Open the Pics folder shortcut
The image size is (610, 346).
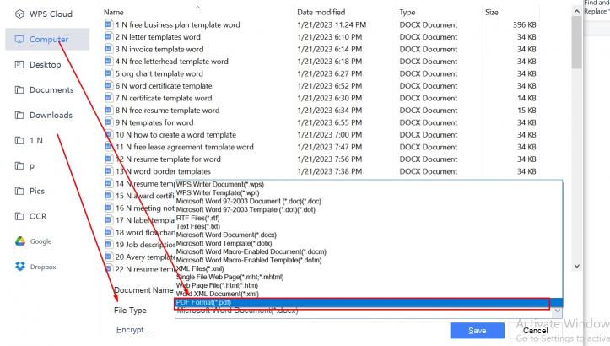pyautogui.click(x=30, y=191)
